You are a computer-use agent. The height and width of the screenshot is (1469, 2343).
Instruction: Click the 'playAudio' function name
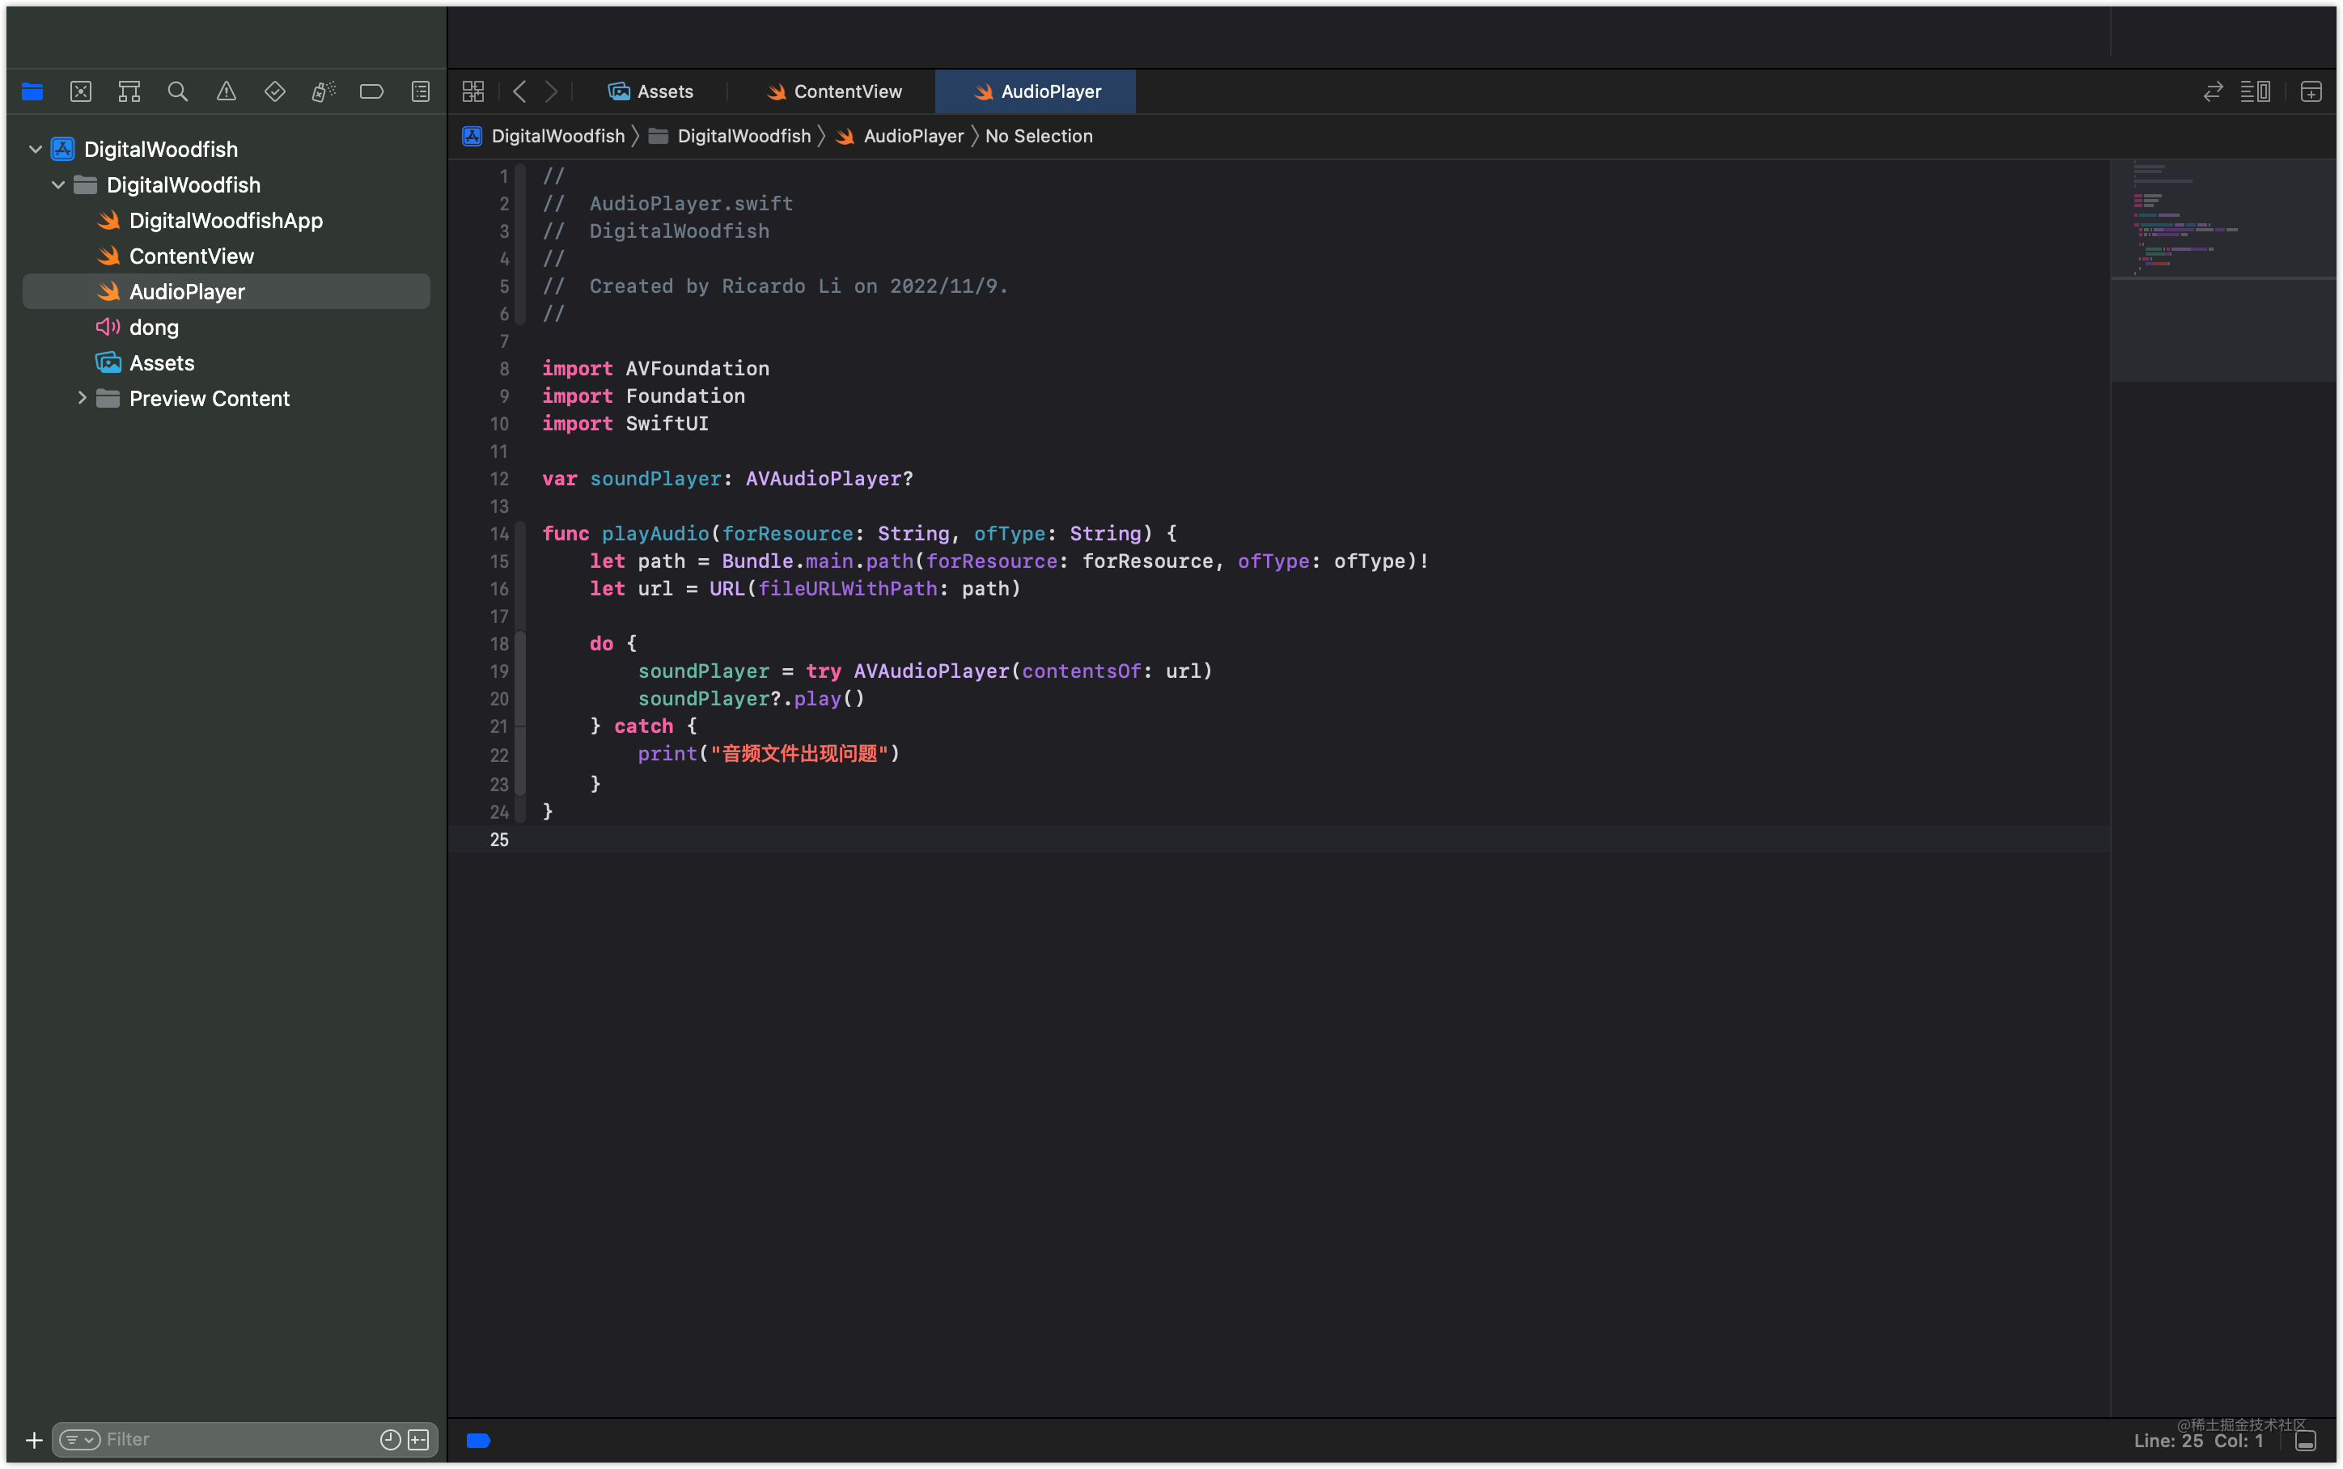(x=655, y=533)
